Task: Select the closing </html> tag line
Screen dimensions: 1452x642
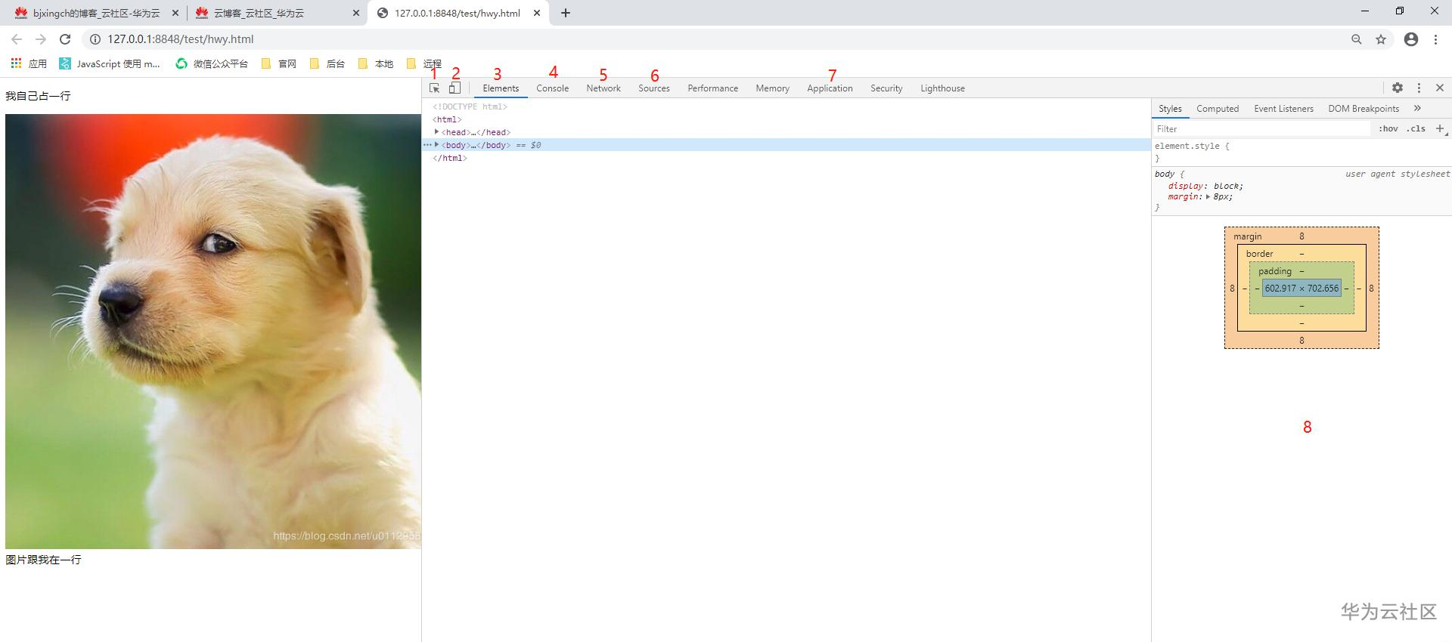Action: (x=450, y=158)
